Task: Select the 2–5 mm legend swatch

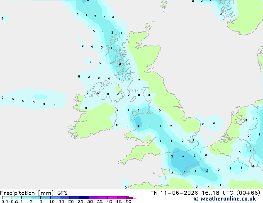Action: [36, 198]
